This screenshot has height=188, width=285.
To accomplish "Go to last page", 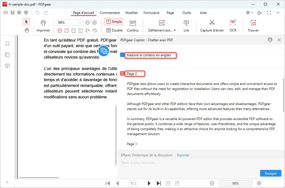I will 159,183.
